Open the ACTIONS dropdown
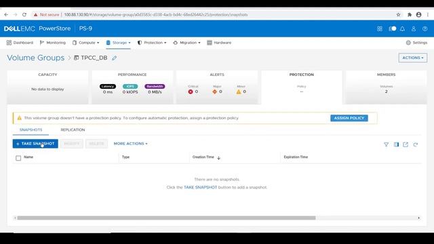 413,58
